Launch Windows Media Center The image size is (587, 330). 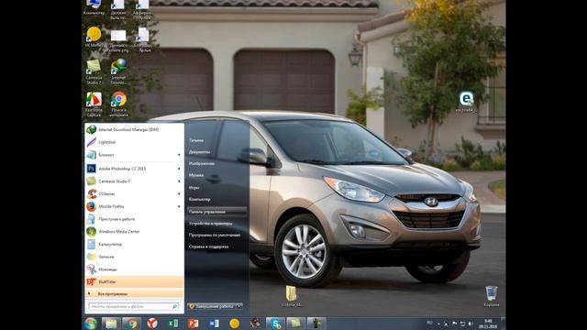click(x=135, y=232)
